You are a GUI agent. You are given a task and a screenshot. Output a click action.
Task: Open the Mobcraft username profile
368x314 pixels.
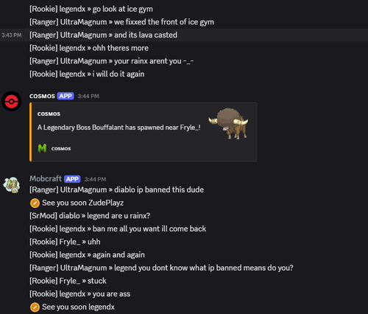[x=46, y=178]
